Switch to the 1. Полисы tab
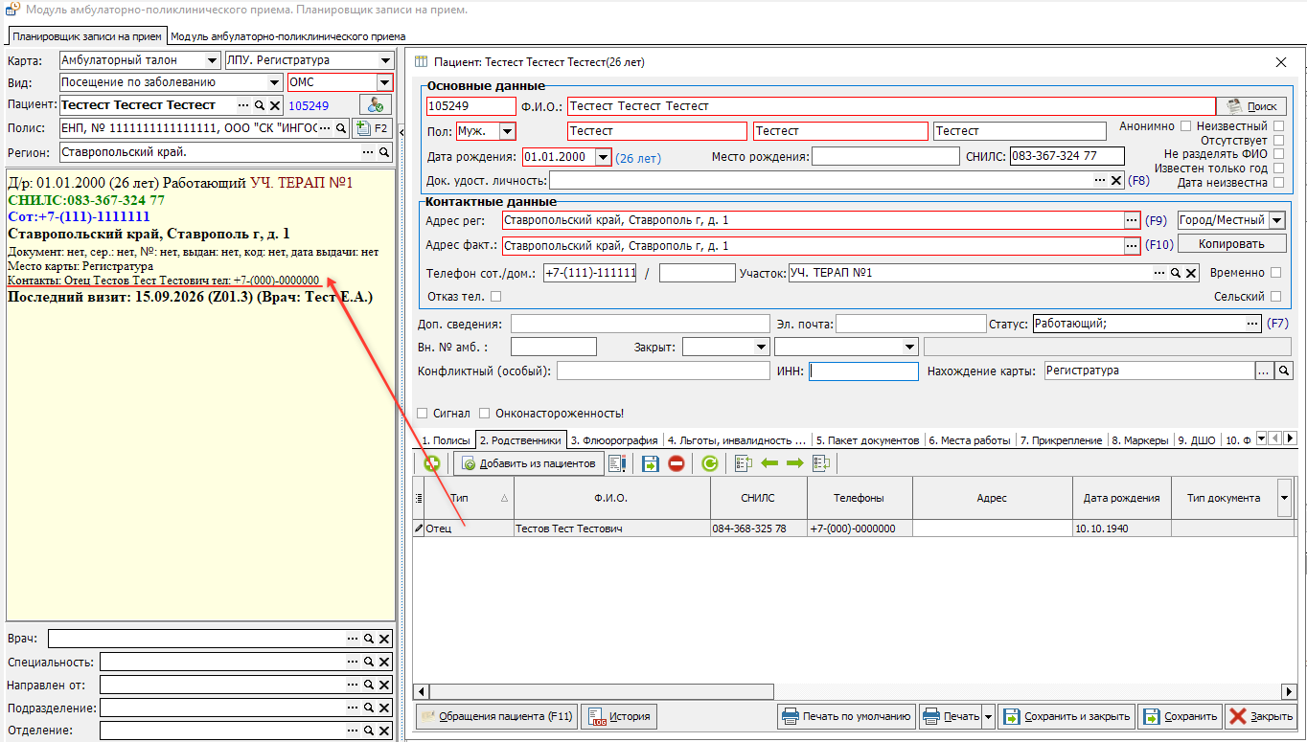1307x742 pixels. [447, 440]
